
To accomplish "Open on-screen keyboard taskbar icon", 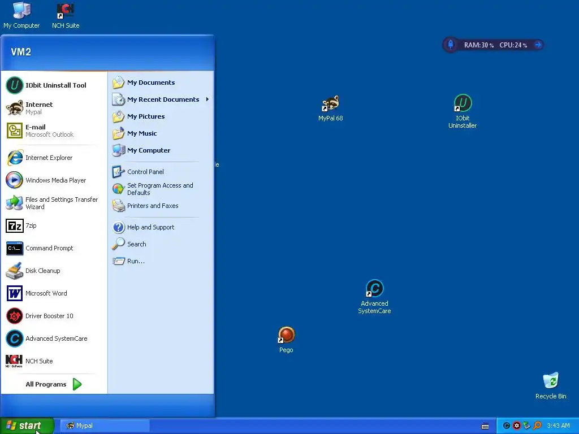I will click(485, 426).
